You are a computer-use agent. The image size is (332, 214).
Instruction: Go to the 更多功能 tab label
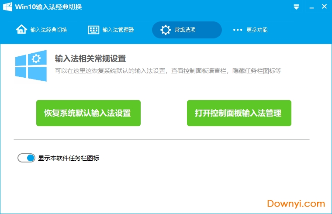click(257, 30)
